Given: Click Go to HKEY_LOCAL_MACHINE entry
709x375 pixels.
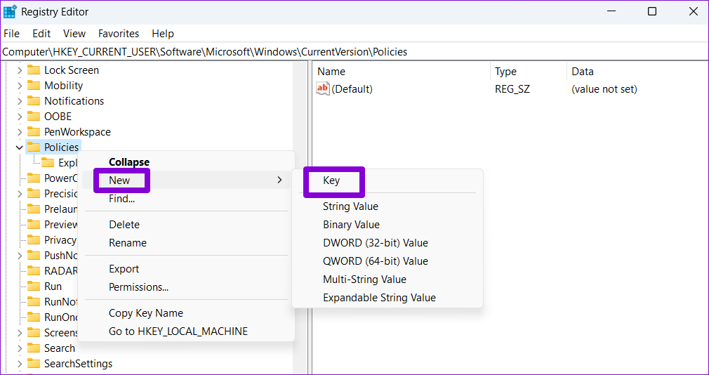Looking at the screenshot, I should [x=178, y=331].
